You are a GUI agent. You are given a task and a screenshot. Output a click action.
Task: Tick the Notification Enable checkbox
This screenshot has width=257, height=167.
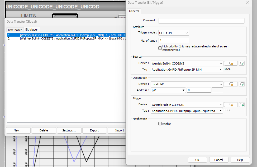tap(160, 124)
